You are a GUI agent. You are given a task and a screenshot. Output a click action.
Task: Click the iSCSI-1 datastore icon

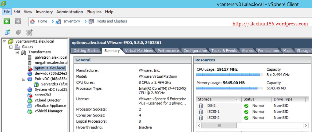[x=201, y=112]
